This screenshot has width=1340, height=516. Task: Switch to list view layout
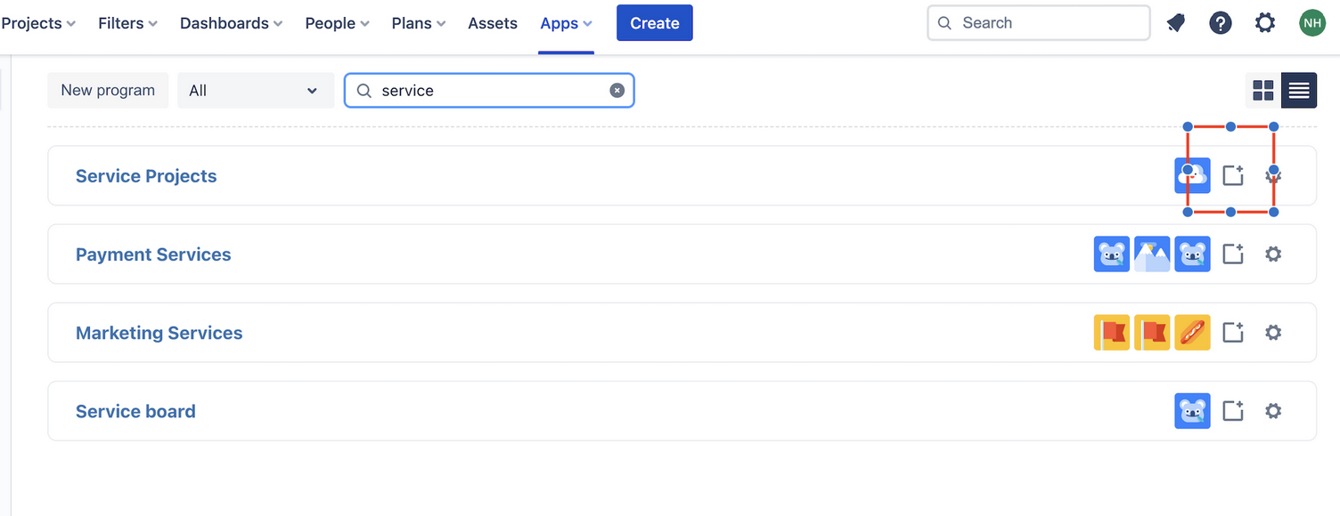(x=1299, y=91)
